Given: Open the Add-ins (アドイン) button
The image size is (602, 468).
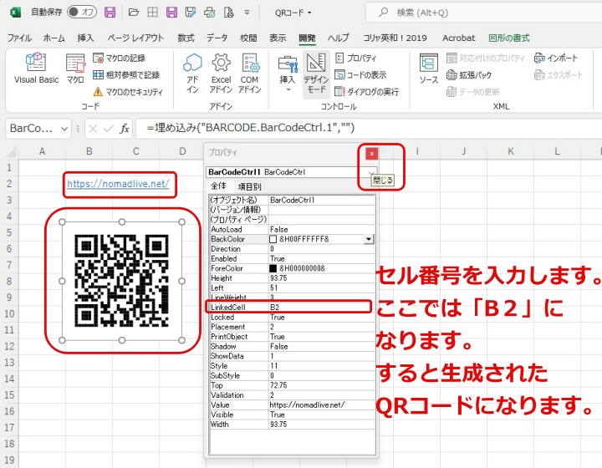Looking at the screenshot, I should pos(192,74).
